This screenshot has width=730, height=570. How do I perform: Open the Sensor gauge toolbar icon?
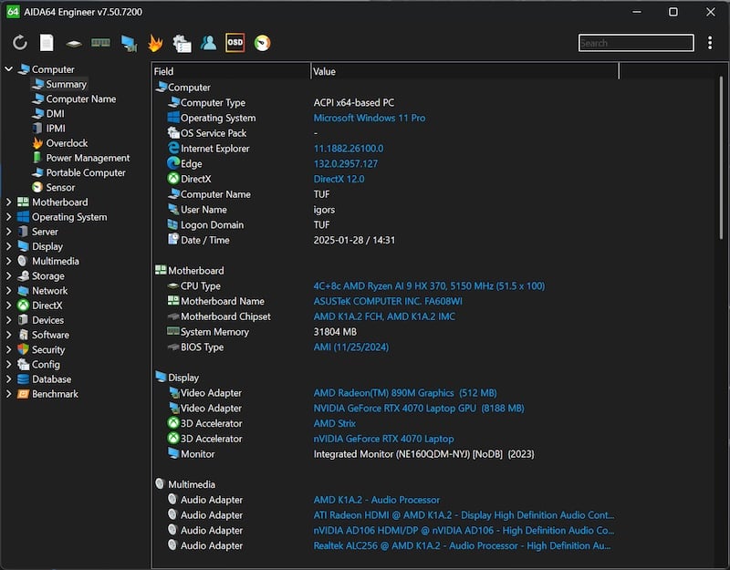pyautogui.click(x=262, y=43)
